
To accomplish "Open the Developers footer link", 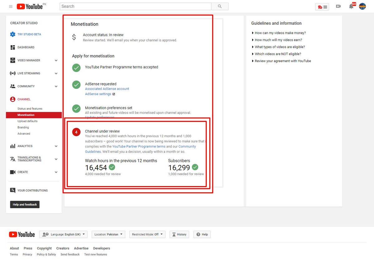I will pyautogui.click(x=102, y=248).
